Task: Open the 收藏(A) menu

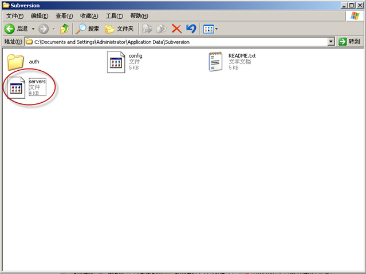Action: pos(89,16)
